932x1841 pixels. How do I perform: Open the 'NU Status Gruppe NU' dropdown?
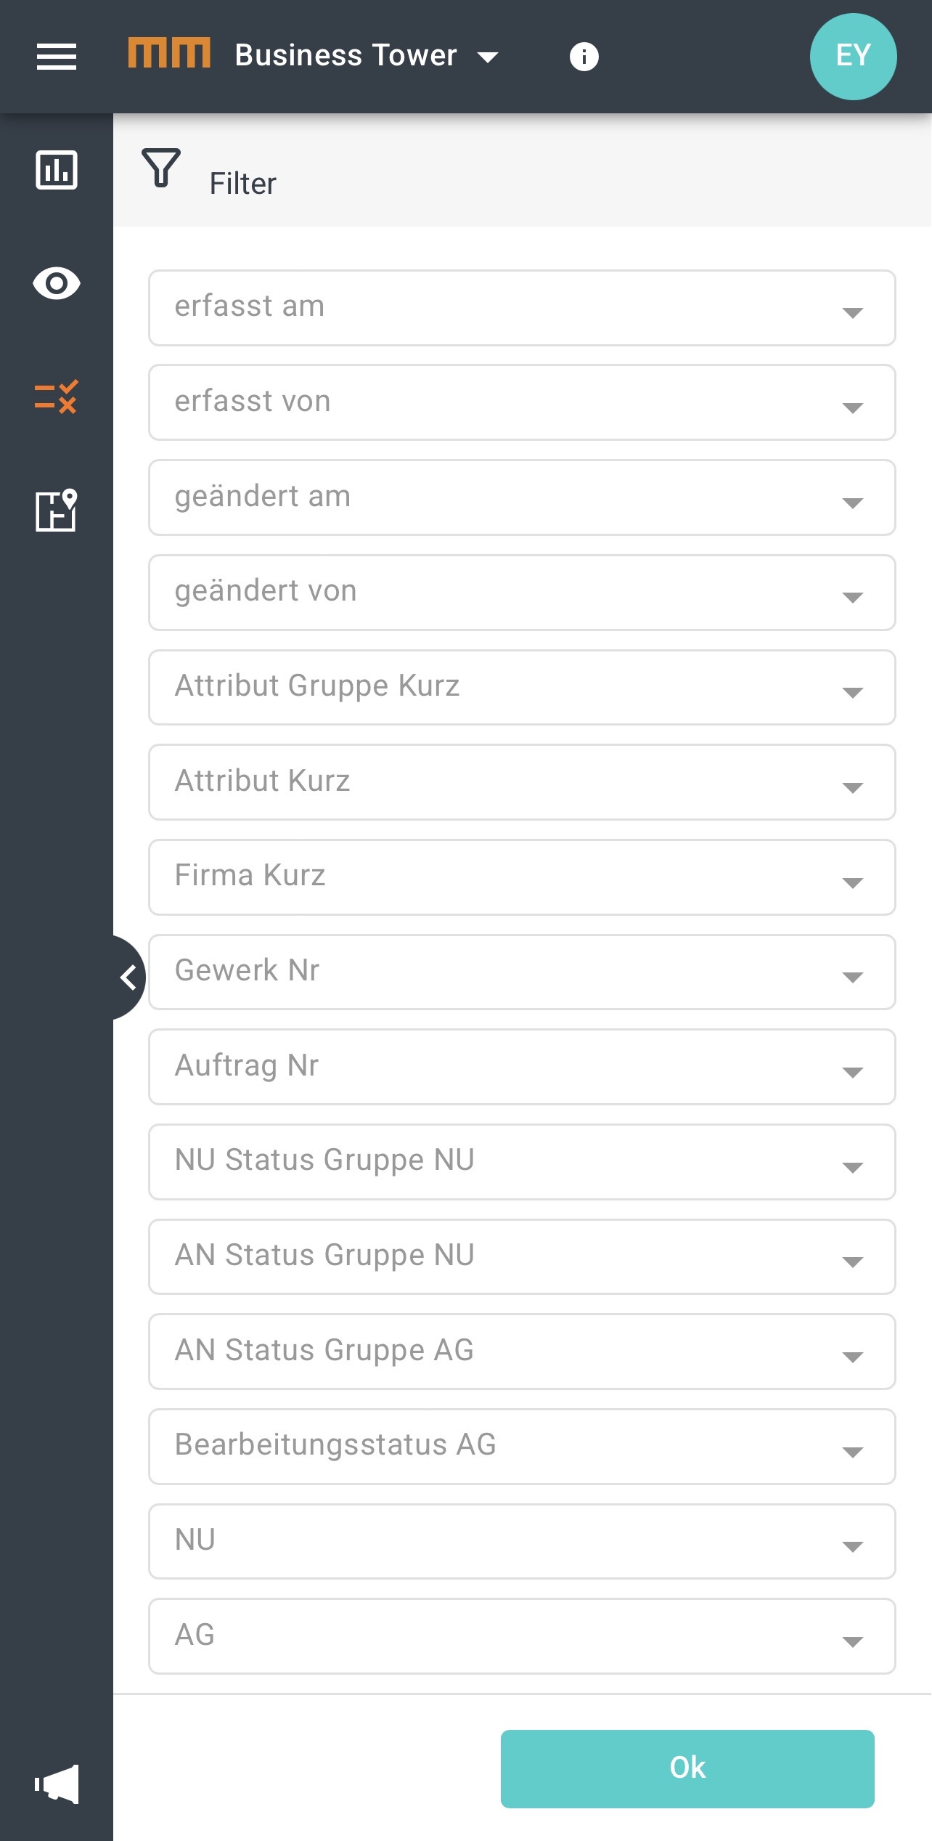click(521, 1162)
